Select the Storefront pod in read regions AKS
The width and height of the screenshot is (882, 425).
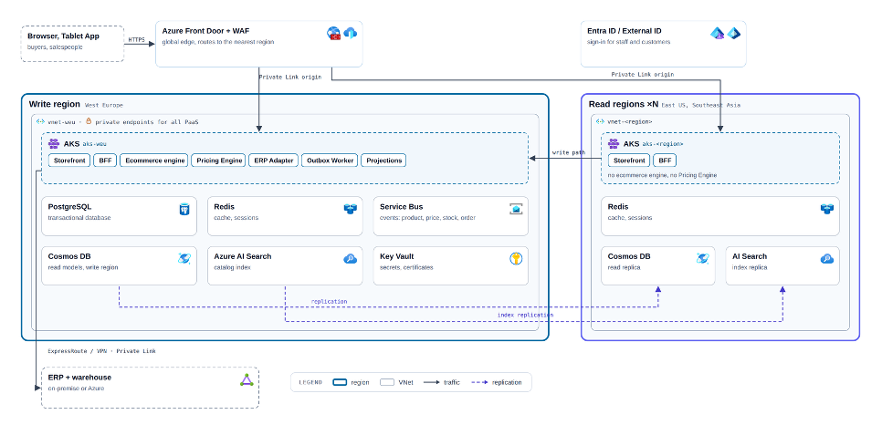[x=629, y=161]
